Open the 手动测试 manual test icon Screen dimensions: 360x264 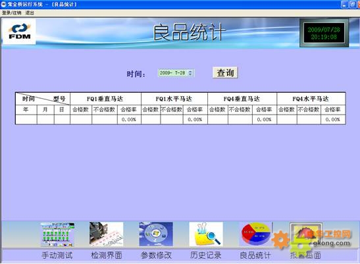57,234
